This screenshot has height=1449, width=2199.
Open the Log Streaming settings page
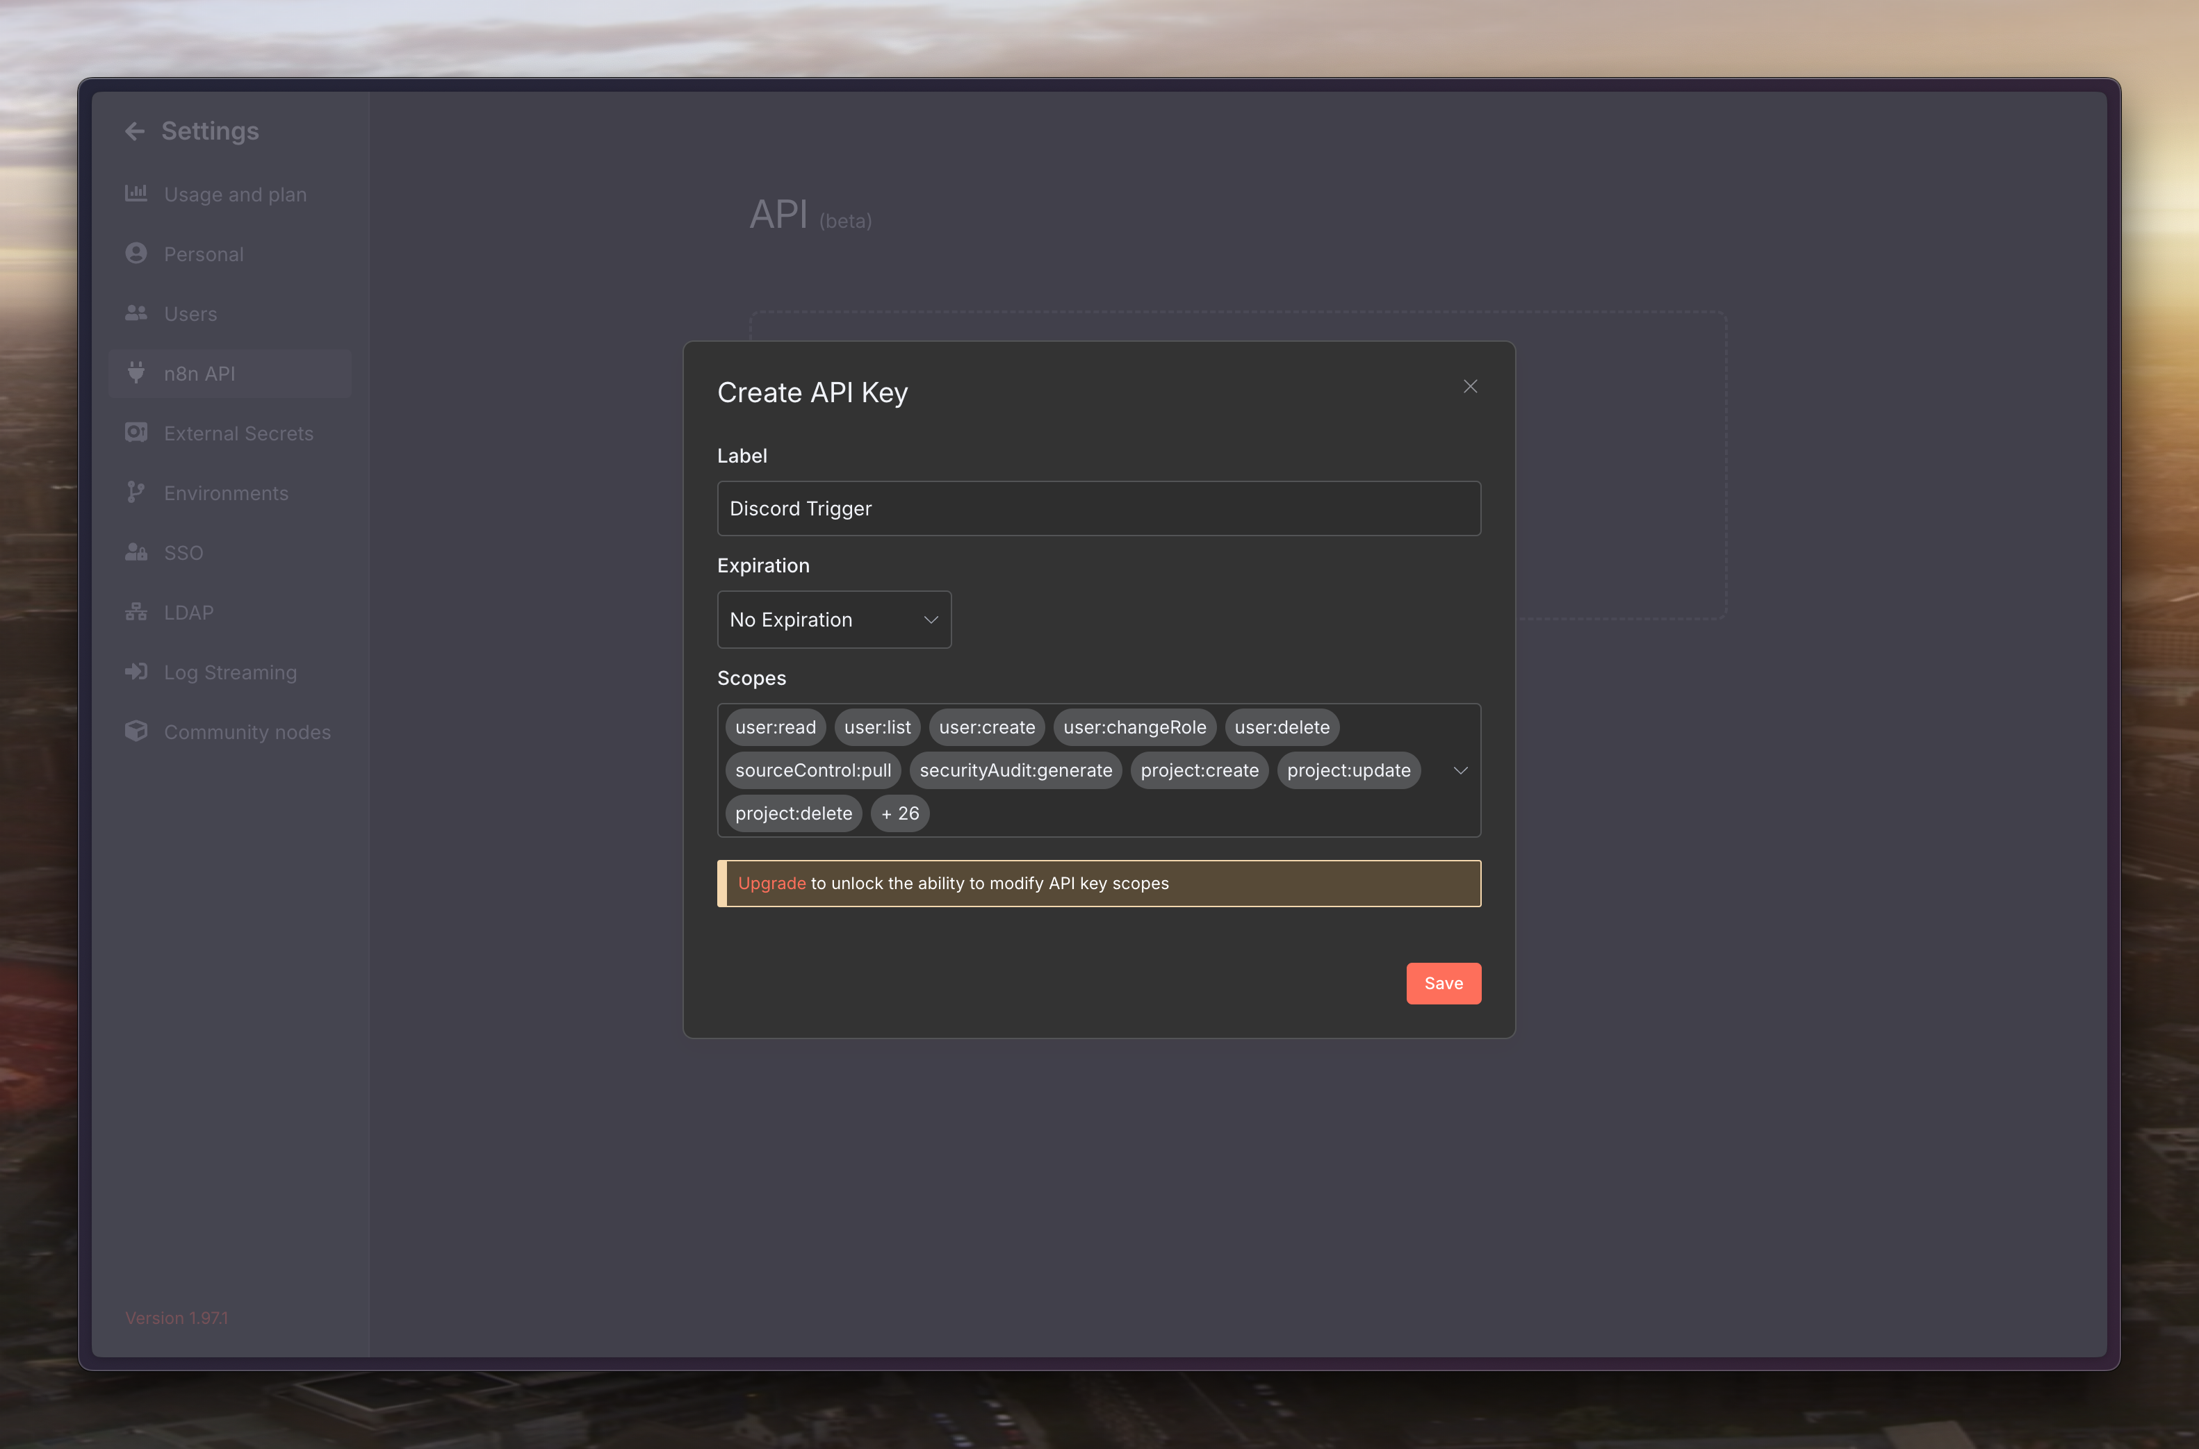point(230,672)
